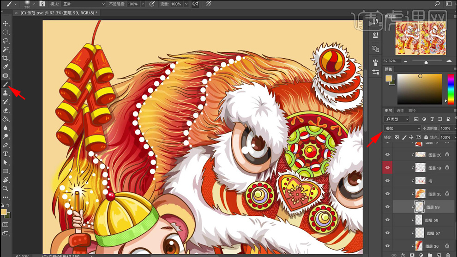Select the Dodge tool
Viewport: 457px width, 257px height.
5,136
